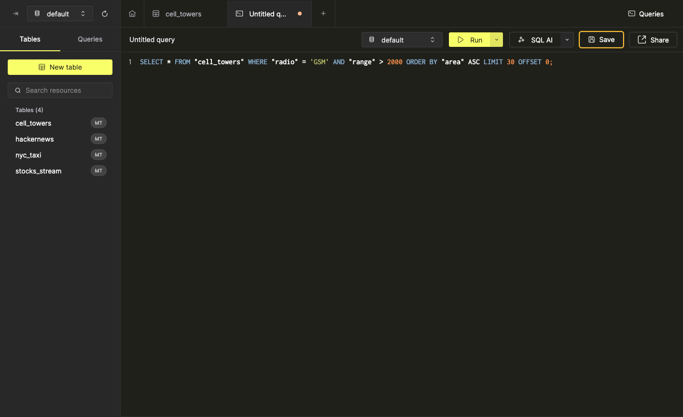Select the nyc_taxi table
Screen dimensions: 683x417
click(x=28, y=155)
